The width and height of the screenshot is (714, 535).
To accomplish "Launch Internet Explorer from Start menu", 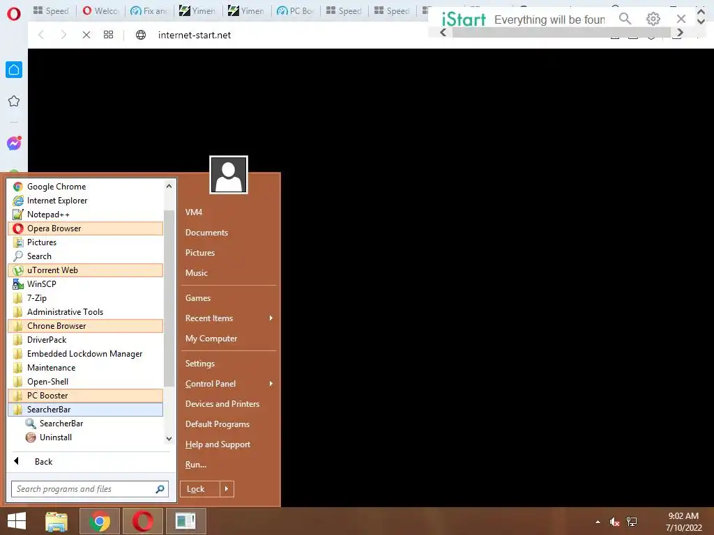I will [x=86, y=201].
